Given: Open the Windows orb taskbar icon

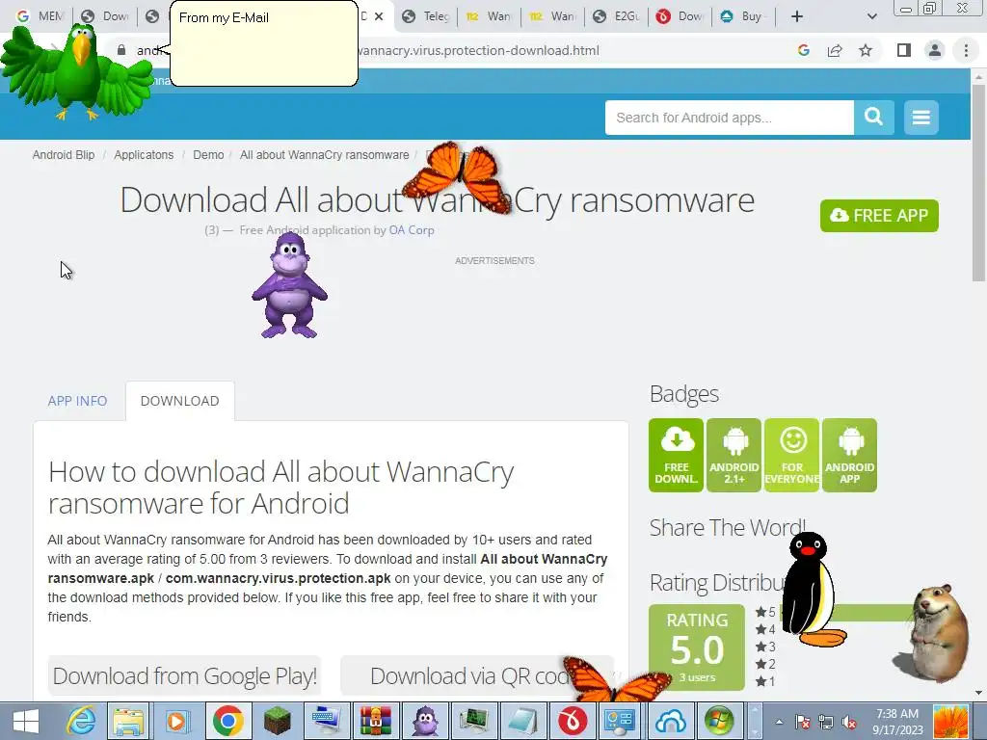Looking at the screenshot, I should [719, 721].
